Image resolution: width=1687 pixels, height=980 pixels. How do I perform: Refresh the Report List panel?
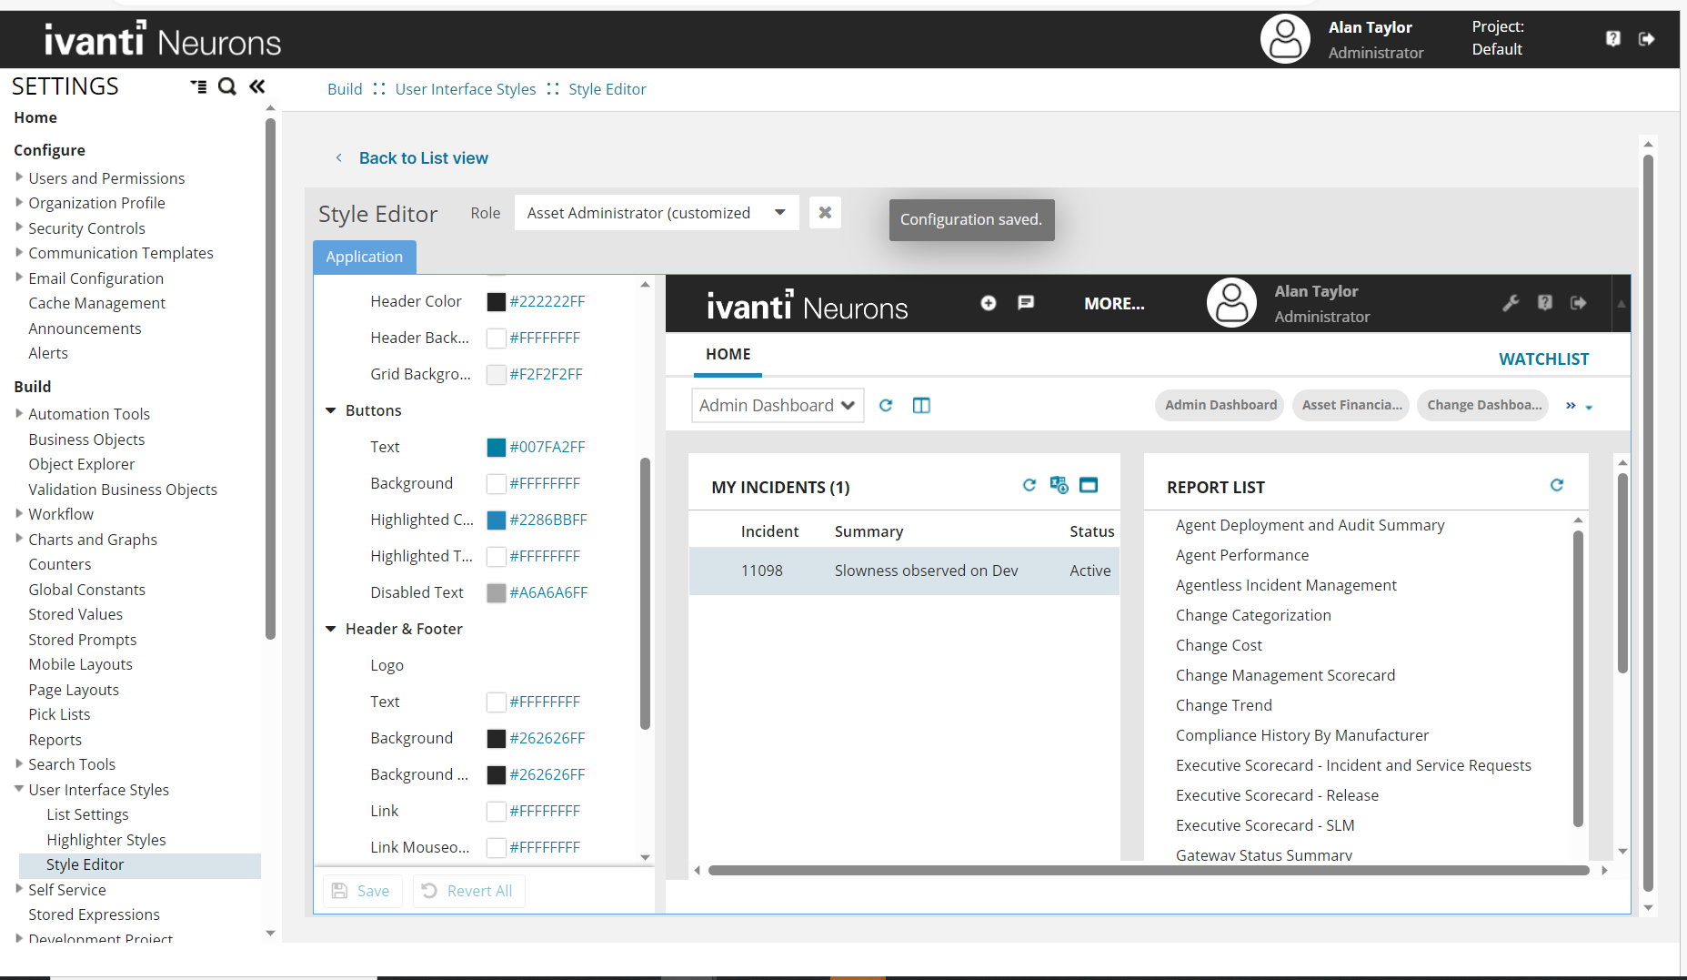pyautogui.click(x=1556, y=485)
